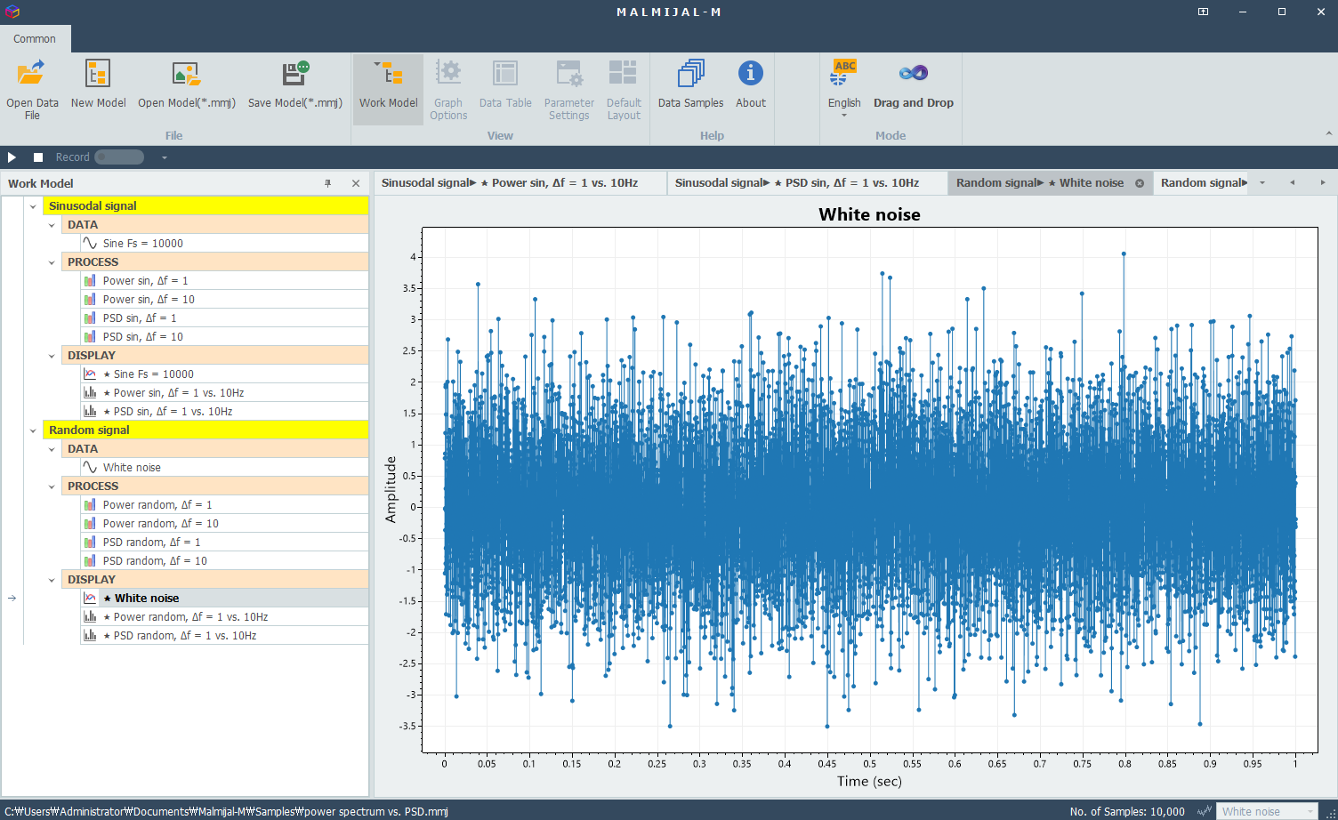Select Sine Fs = 10000 data item
This screenshot has height=820, width=1338.
point(224,243)
